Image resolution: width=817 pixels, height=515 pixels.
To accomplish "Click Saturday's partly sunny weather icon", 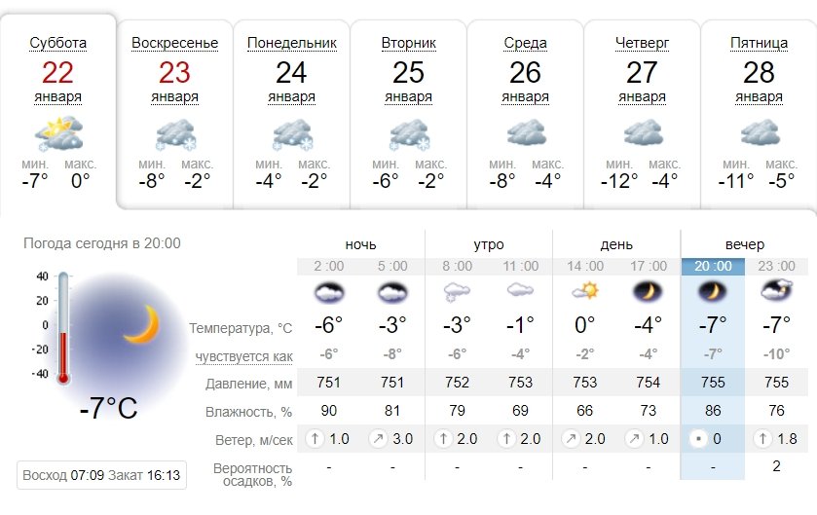I will pos(58,132).
